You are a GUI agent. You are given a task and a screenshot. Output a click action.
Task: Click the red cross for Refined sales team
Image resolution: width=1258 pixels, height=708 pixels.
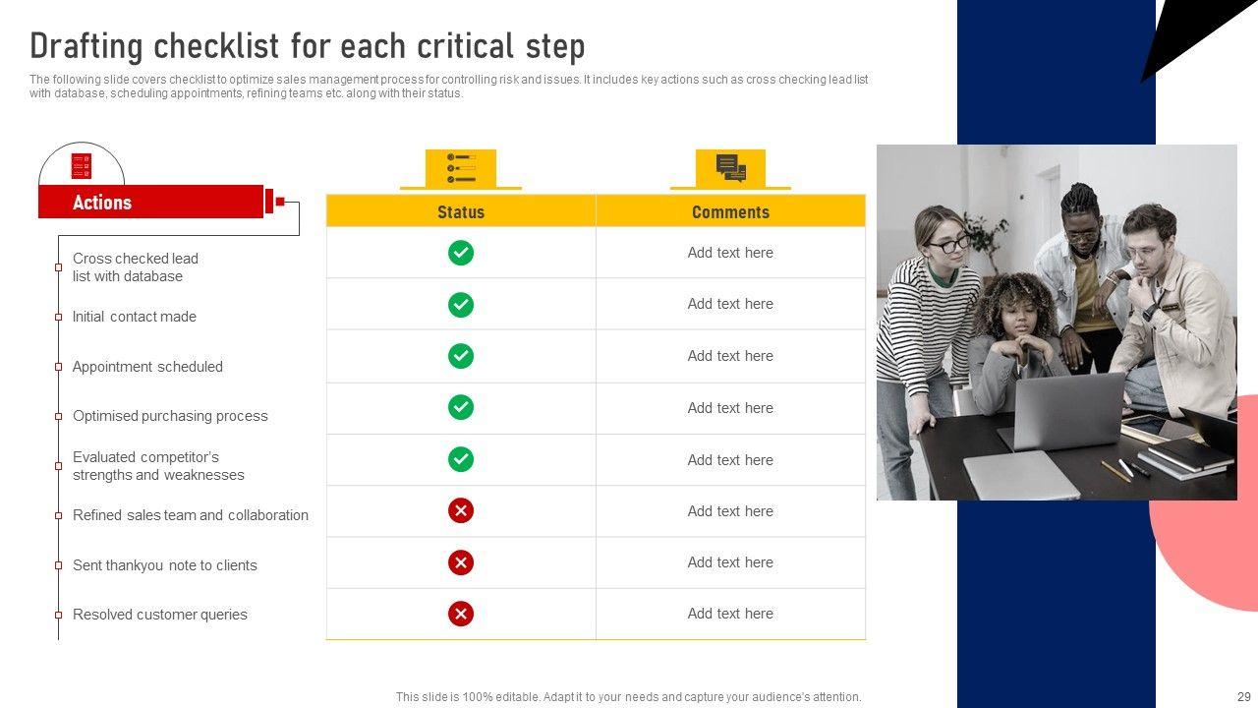click(x=461, y=510)
